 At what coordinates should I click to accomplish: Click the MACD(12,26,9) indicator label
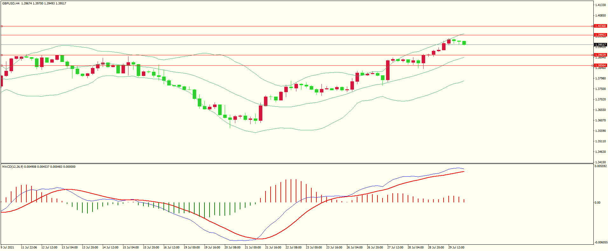[x=13, y=167]
